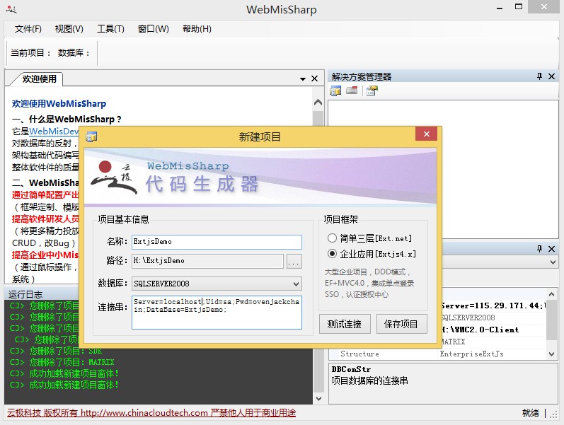
Task: Open the 数据库 SQLSERVER2008 dropdown
Action: tap(295, 284)
